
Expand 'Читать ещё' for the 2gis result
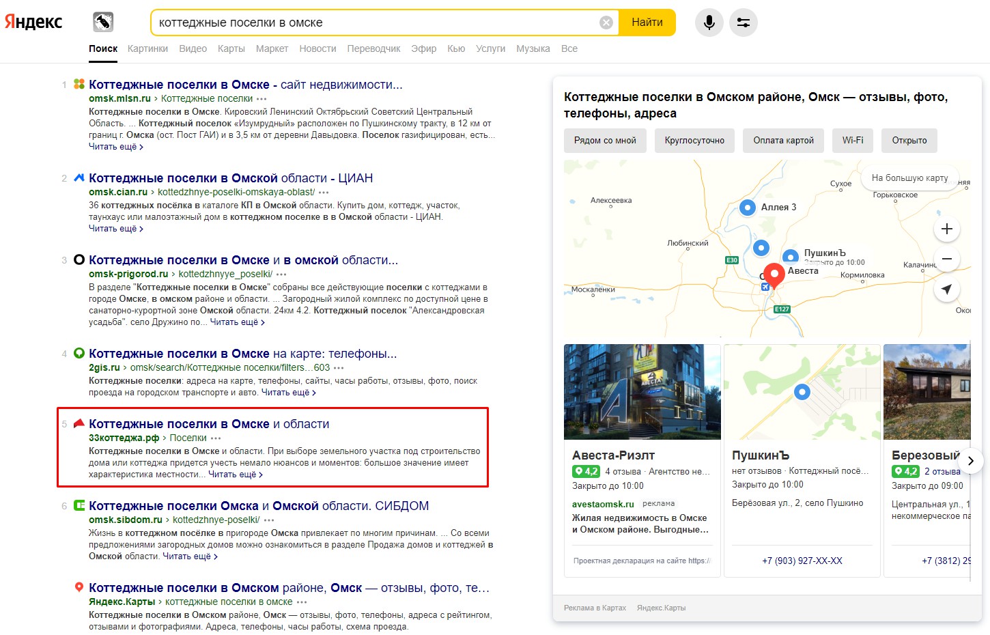[289, 393]
